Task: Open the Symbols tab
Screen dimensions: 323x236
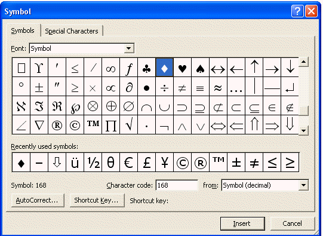Action: coord(23,30)
